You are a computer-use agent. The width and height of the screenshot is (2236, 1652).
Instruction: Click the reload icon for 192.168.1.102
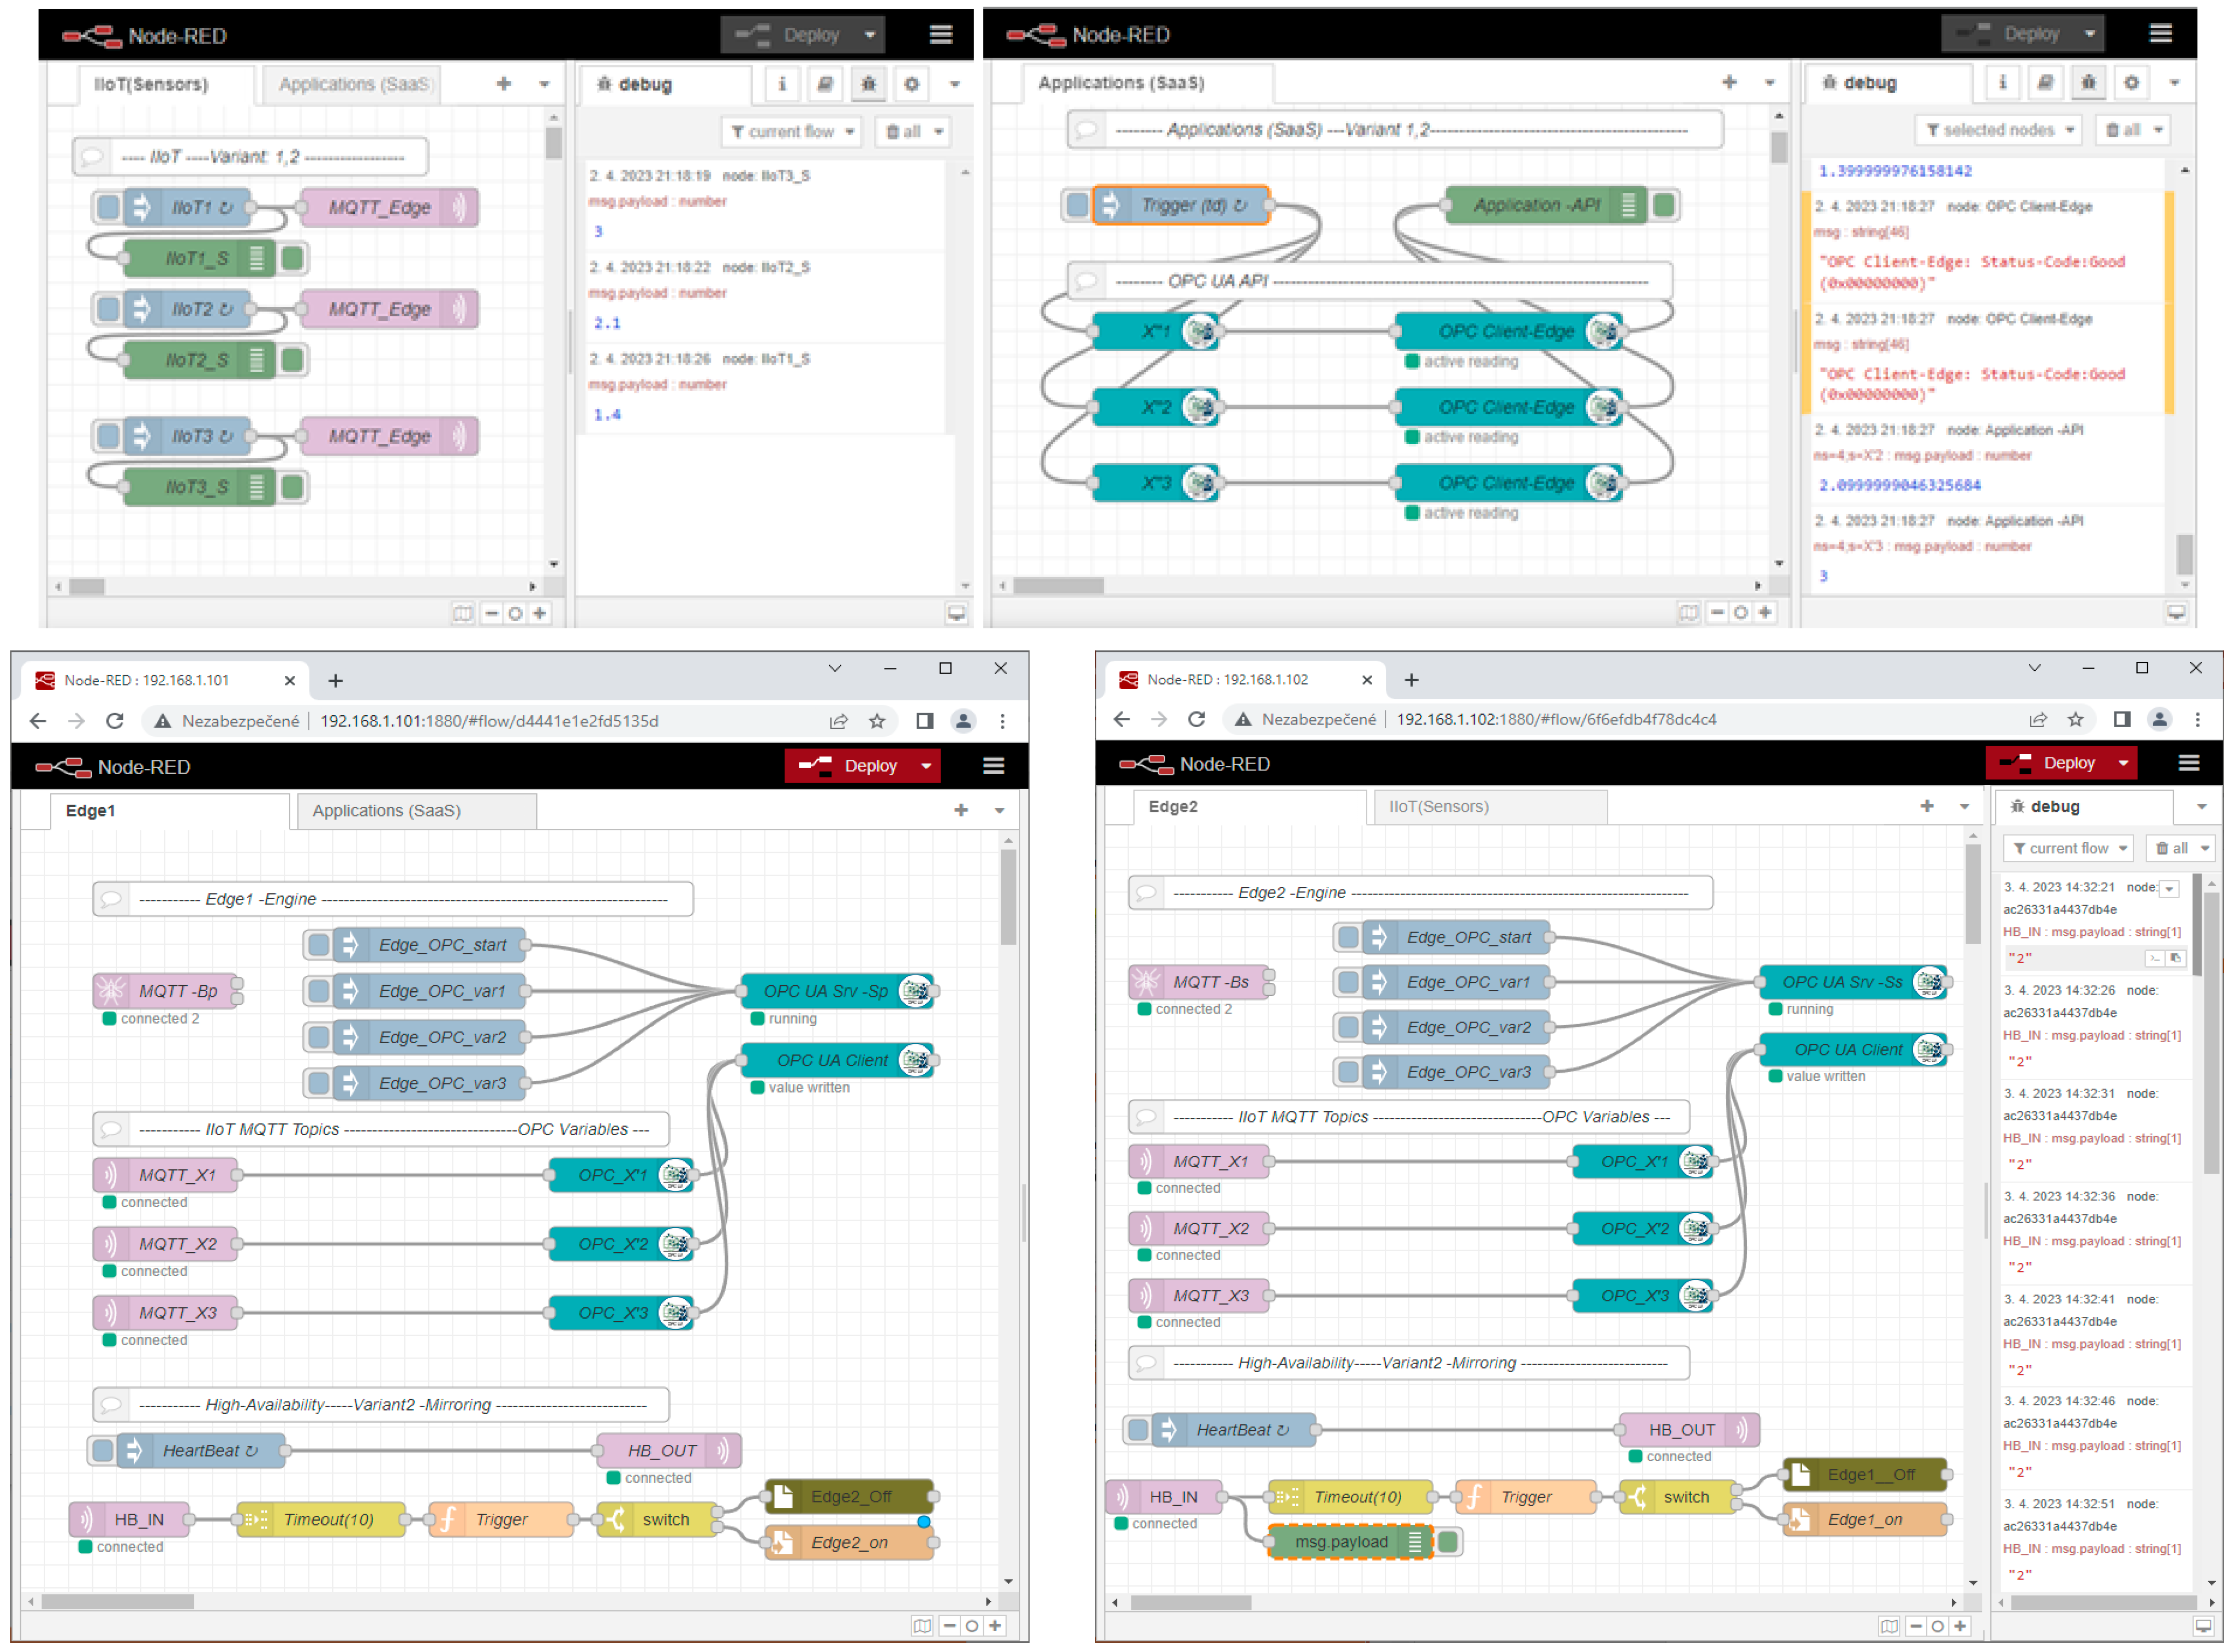1197,720
